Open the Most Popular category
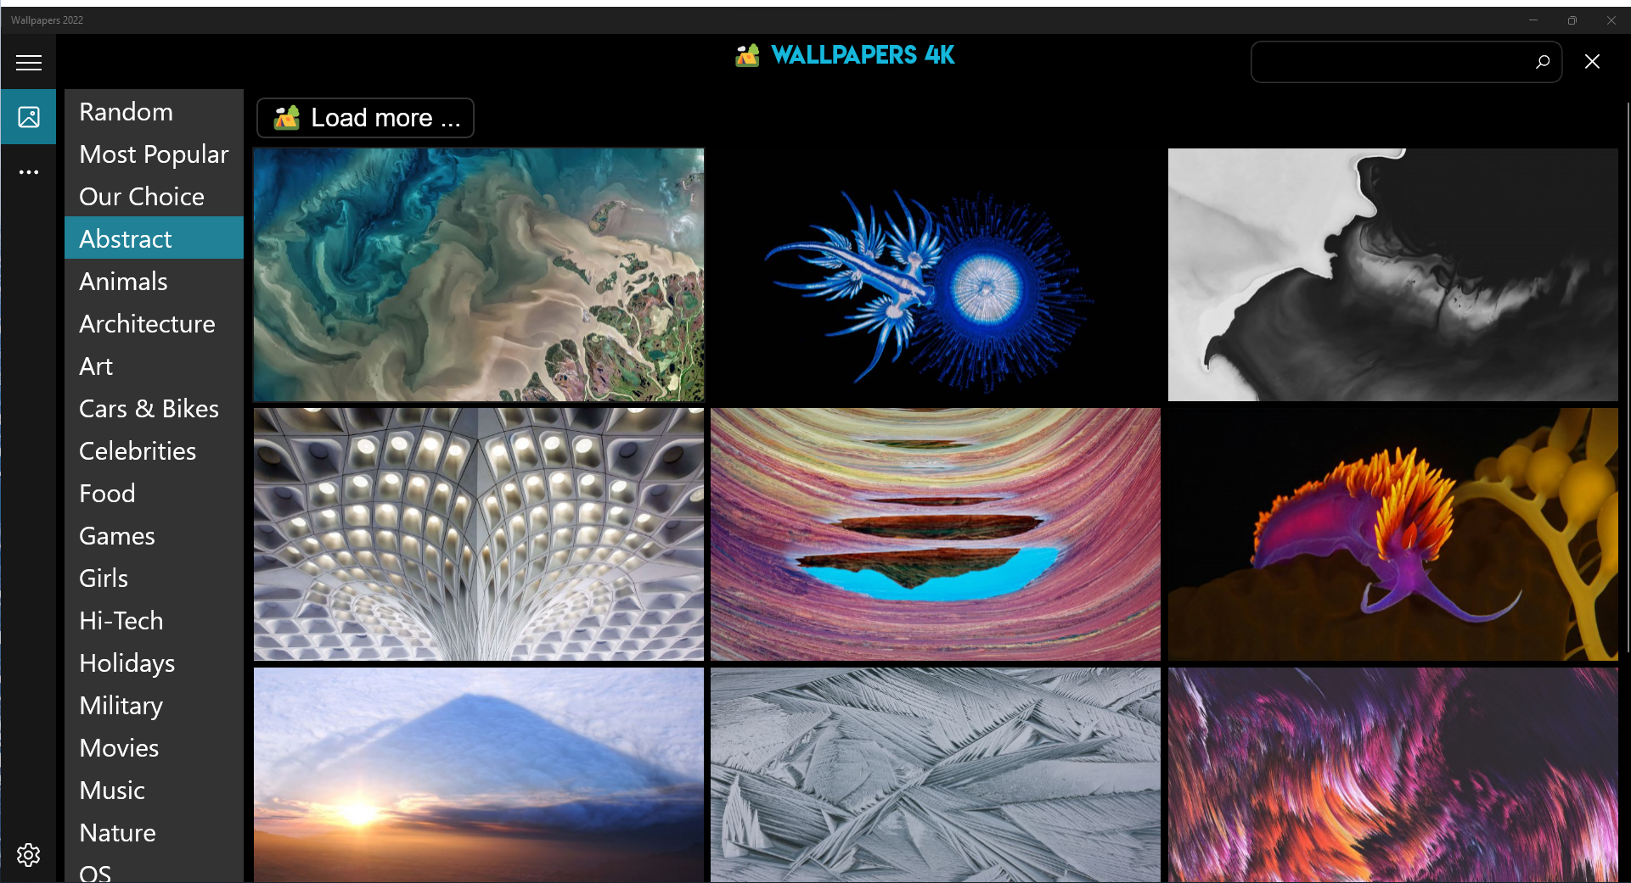 154,154
